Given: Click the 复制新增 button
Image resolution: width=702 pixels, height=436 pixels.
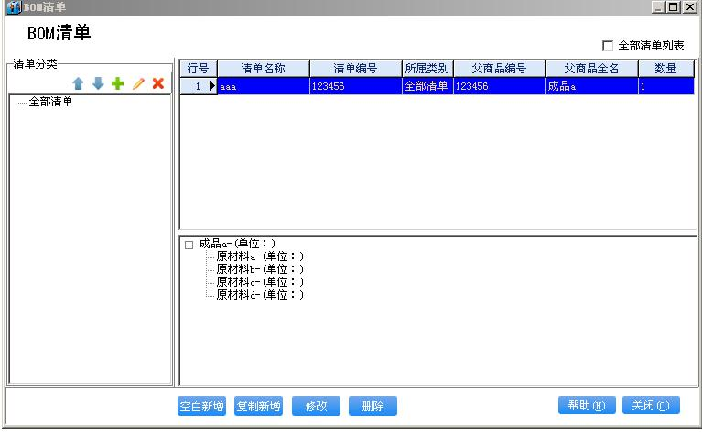Looking at the screenshot, I should click(x=258, y=406).
